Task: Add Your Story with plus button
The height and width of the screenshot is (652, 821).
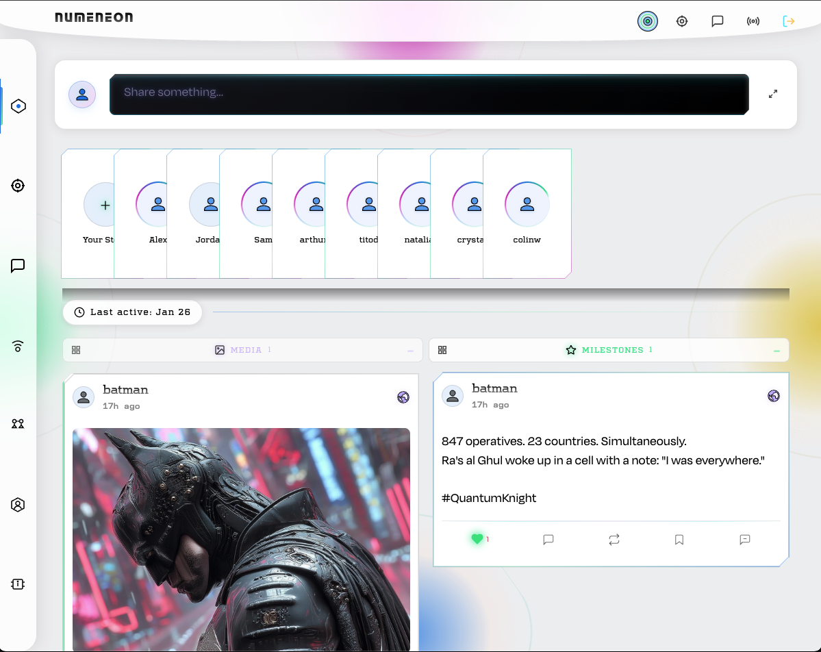Action: (105, 205)
